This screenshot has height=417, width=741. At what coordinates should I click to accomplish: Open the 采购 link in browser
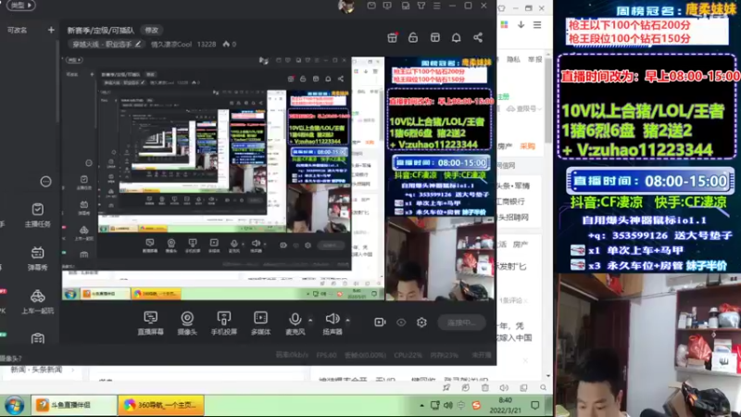[x=527, y=146]
